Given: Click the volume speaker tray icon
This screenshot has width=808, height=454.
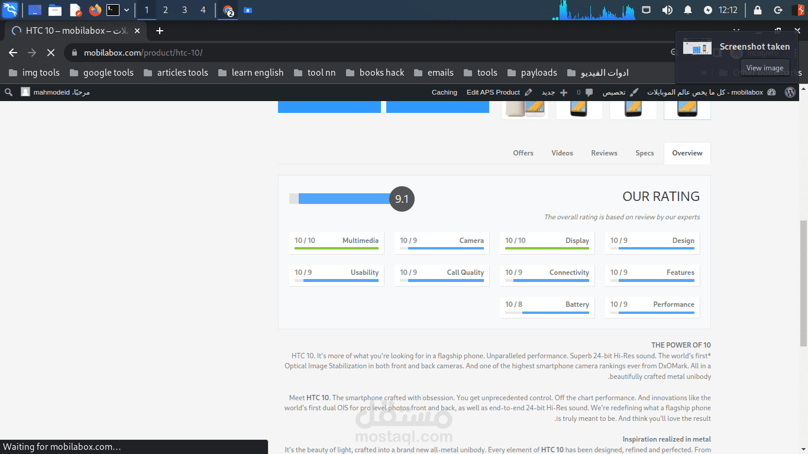Looking at the screenshot, I should click(x=667, y=10).
